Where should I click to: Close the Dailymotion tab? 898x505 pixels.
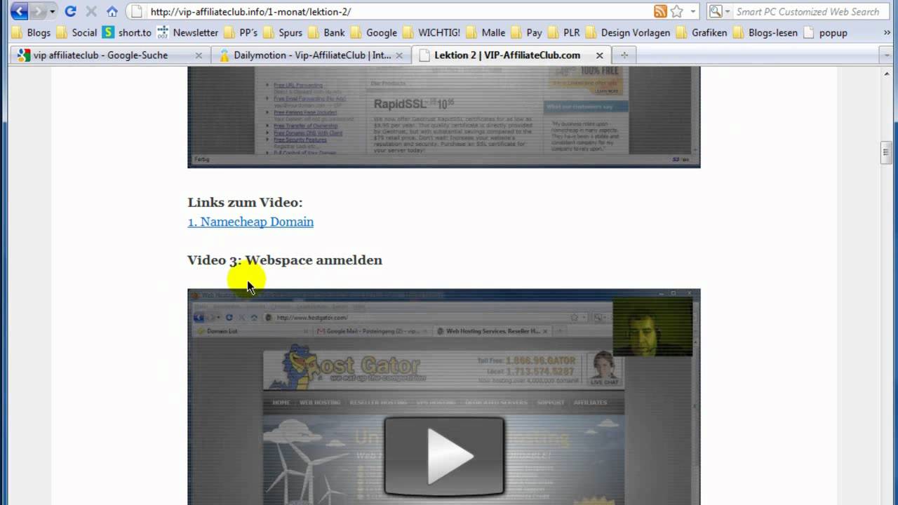point(399,55)
